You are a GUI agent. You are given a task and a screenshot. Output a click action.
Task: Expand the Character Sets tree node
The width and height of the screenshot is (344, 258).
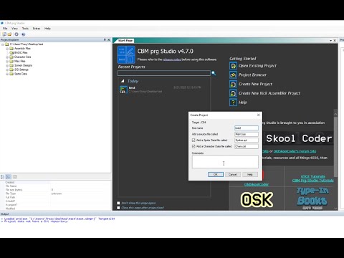pos(7,57)
